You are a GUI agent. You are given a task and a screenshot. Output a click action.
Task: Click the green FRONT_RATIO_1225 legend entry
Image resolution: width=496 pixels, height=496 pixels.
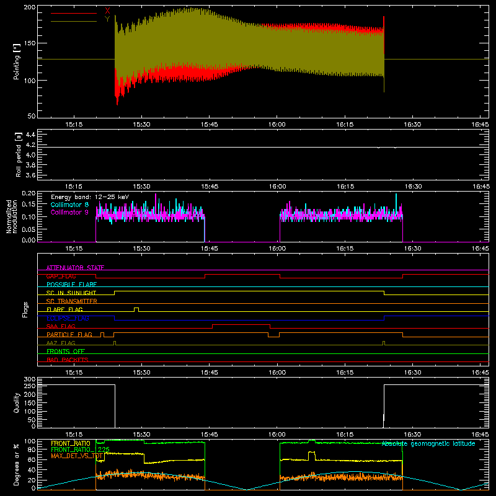click(81, 449)
